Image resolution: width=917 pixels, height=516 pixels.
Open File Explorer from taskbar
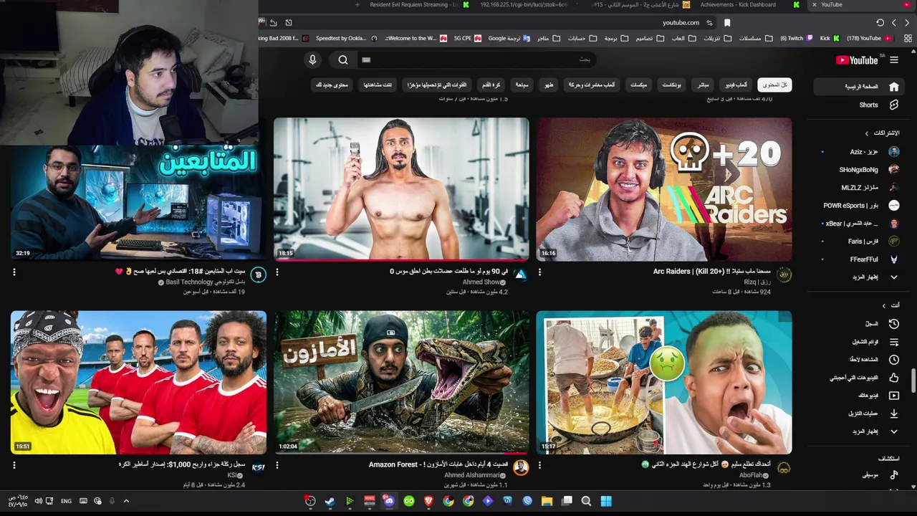coord(547,501)
